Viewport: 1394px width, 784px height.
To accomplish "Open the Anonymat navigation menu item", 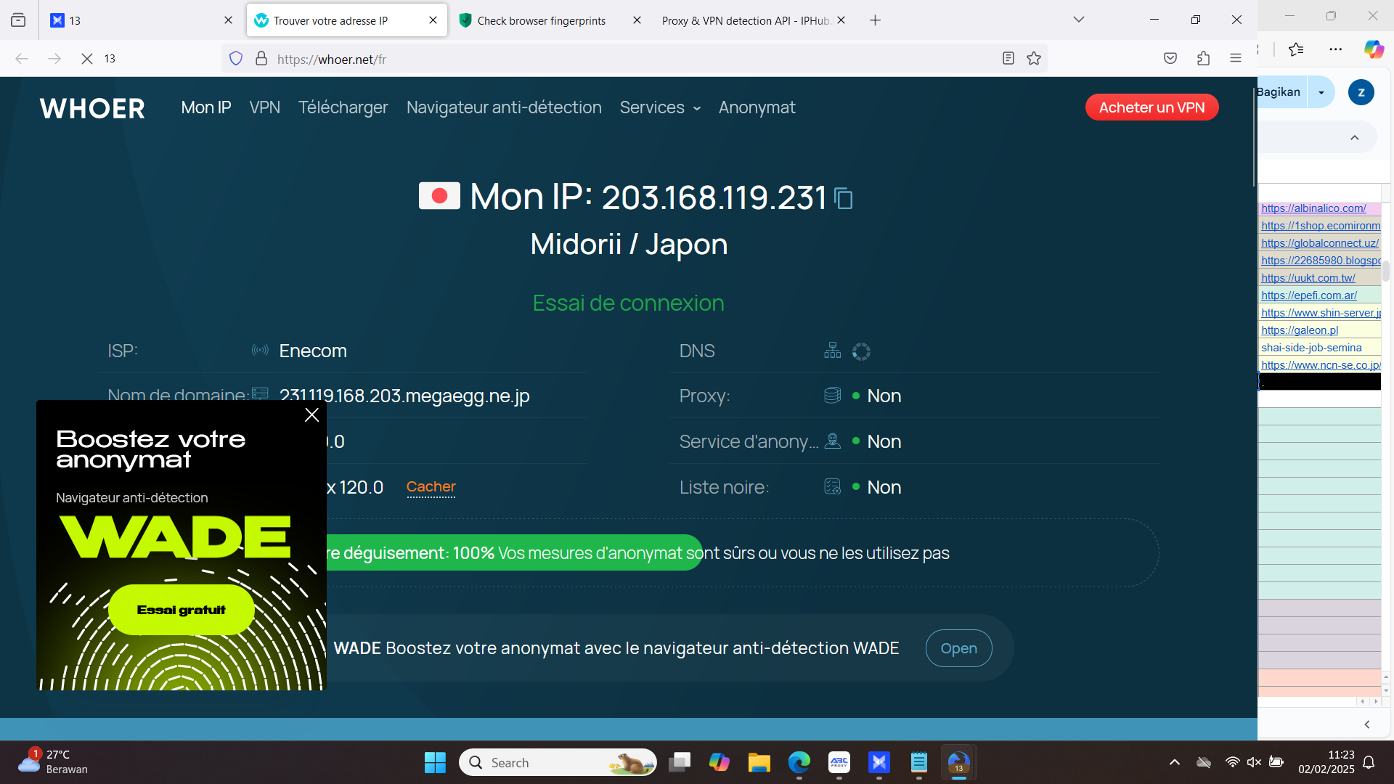I will 757,107.
